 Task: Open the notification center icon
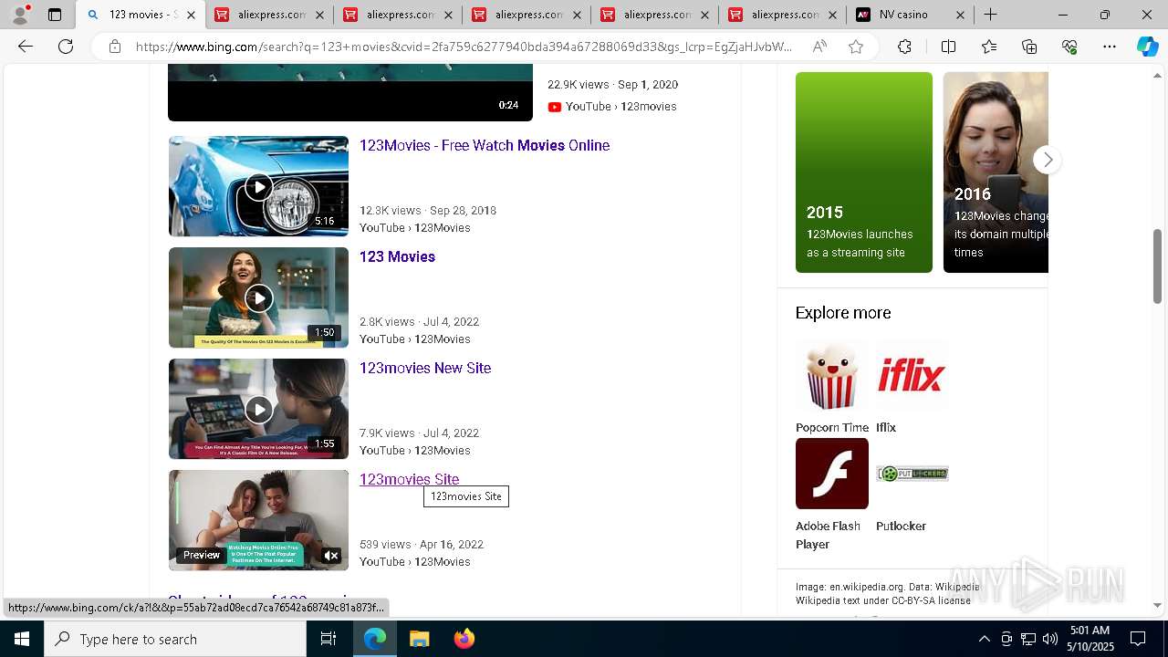[1138, 639]
